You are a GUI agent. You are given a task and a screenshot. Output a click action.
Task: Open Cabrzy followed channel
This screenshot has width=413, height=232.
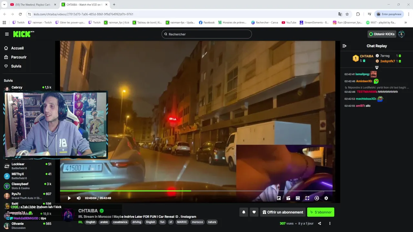click(x=27, y=88)
